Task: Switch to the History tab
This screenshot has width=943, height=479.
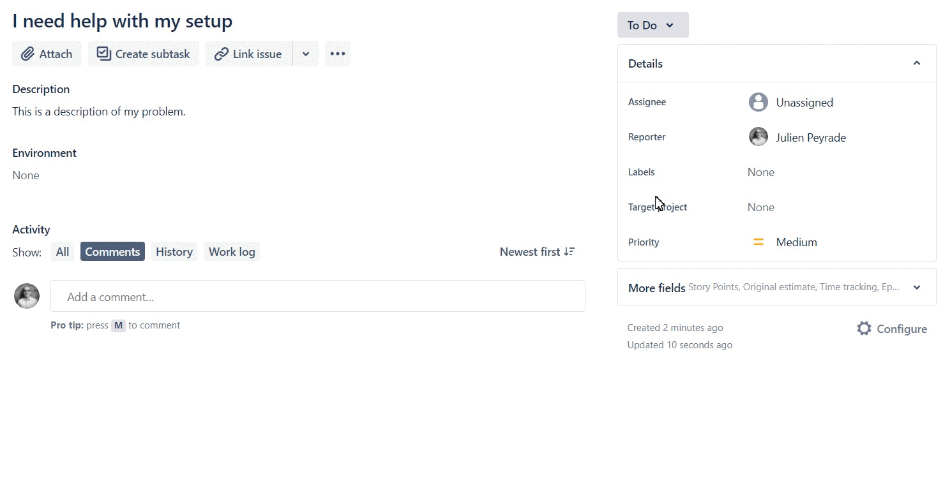Action: point(174,252)
